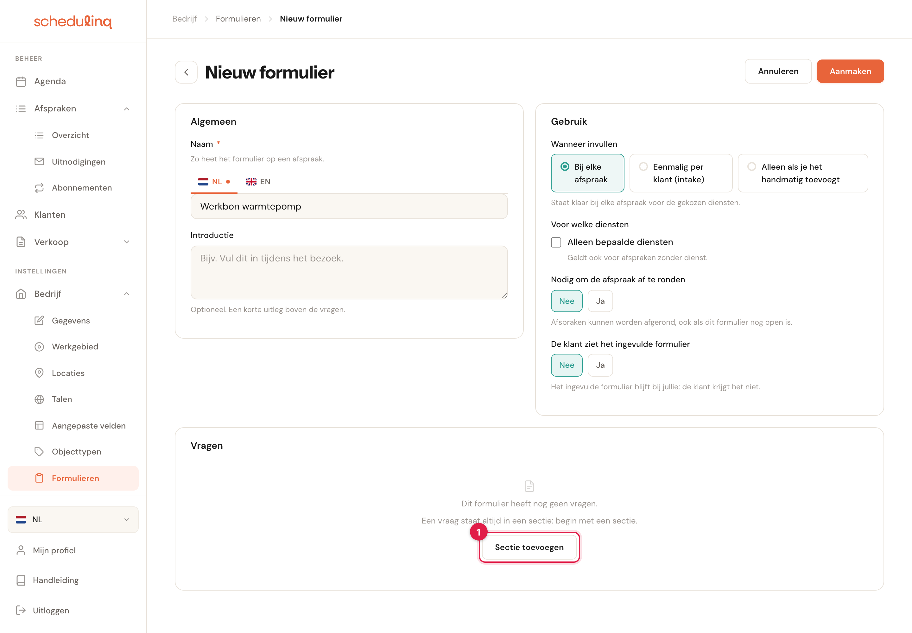
Task: Click the Formulieren breadcrumb
Action: tap(238, 19)
